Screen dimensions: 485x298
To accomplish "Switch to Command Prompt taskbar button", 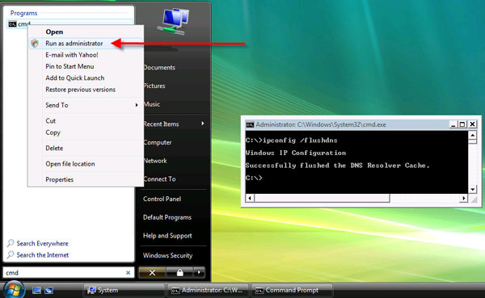I will 292,290.
